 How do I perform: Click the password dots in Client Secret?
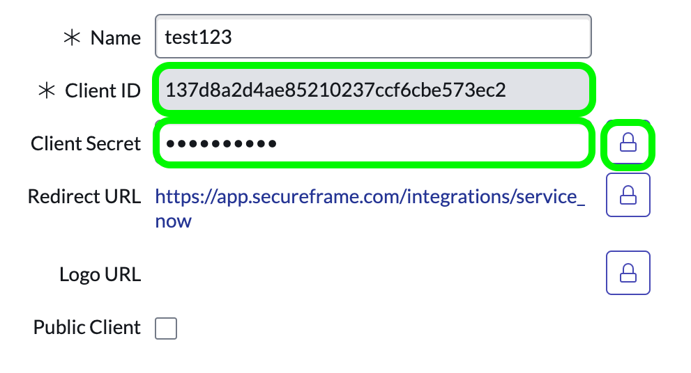point(221,143)
